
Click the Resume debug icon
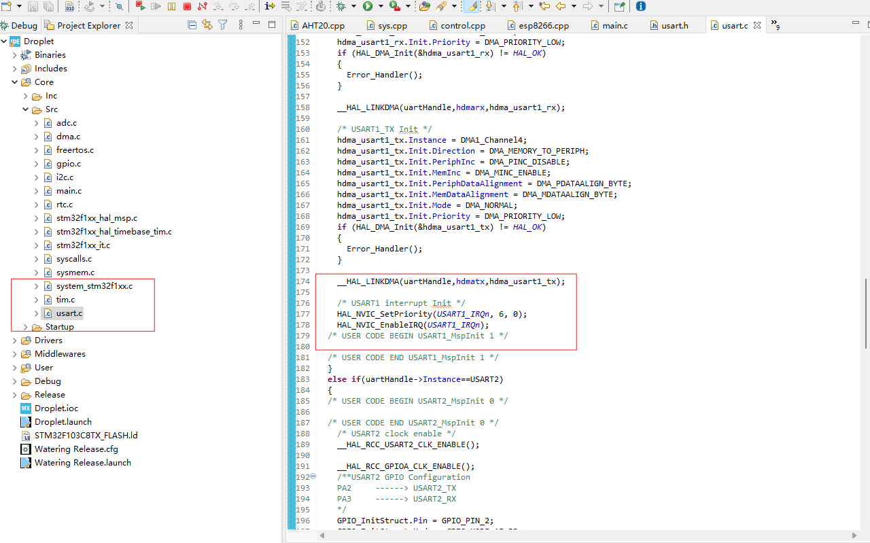click(156, 6)
